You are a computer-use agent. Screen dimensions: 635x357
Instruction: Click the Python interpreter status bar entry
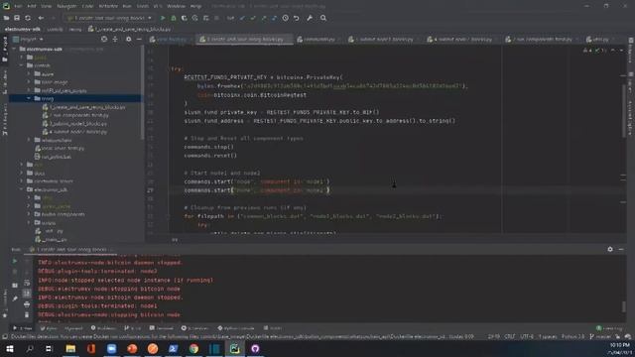[573, 337]
